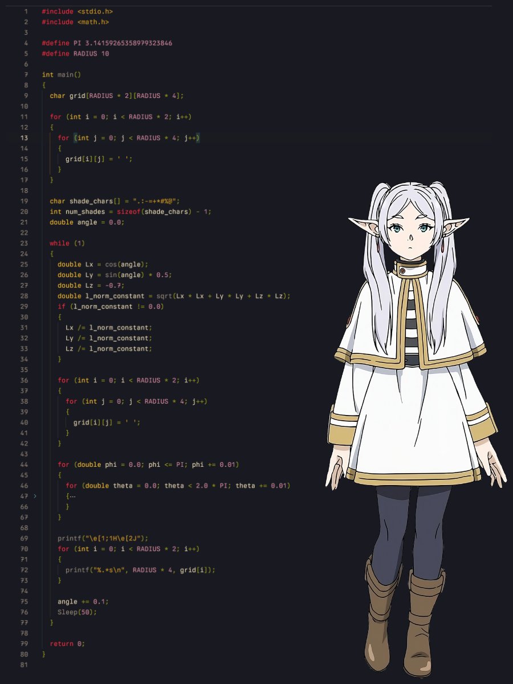513x684 pixels.
Task: Click "return 0;" statement
Action: [67, 644]
